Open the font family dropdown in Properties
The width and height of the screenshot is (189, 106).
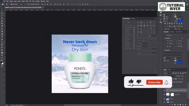coord(173,53)
